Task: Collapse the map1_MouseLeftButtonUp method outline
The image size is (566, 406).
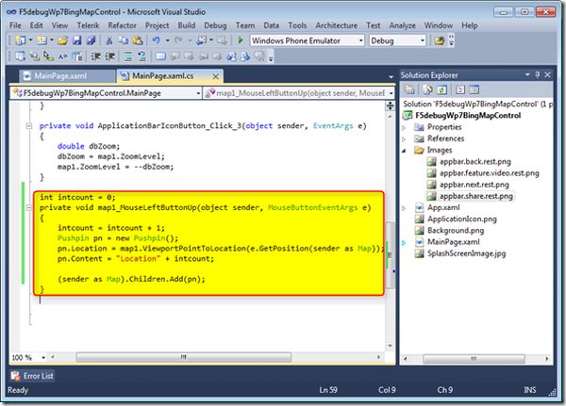Action: coord(29,207)
